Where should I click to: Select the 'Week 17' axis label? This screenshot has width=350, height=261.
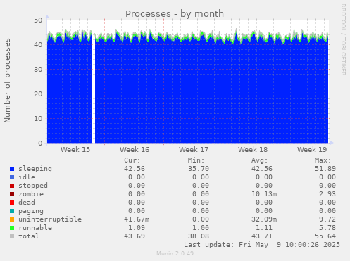tap(194, 150)
